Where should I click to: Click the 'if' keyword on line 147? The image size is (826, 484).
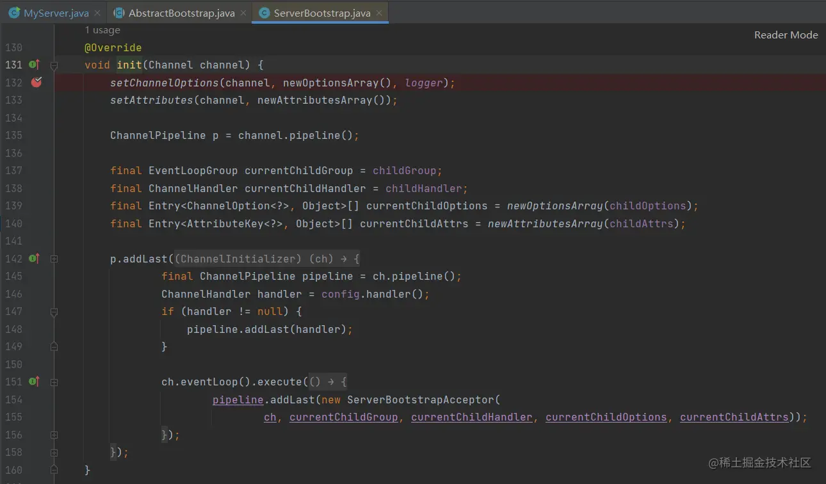[168, 311]
